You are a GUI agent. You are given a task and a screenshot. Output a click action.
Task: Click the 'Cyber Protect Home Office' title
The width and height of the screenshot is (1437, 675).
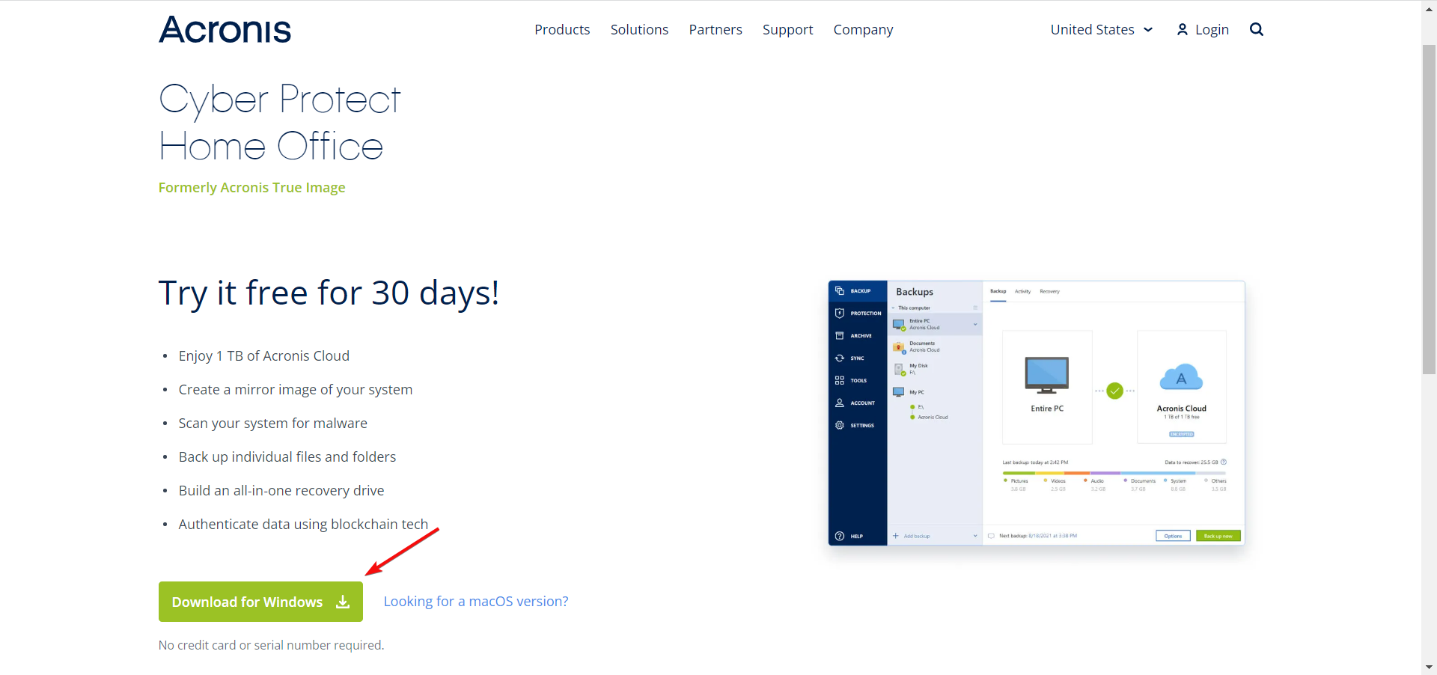click(x=280, y=123)
